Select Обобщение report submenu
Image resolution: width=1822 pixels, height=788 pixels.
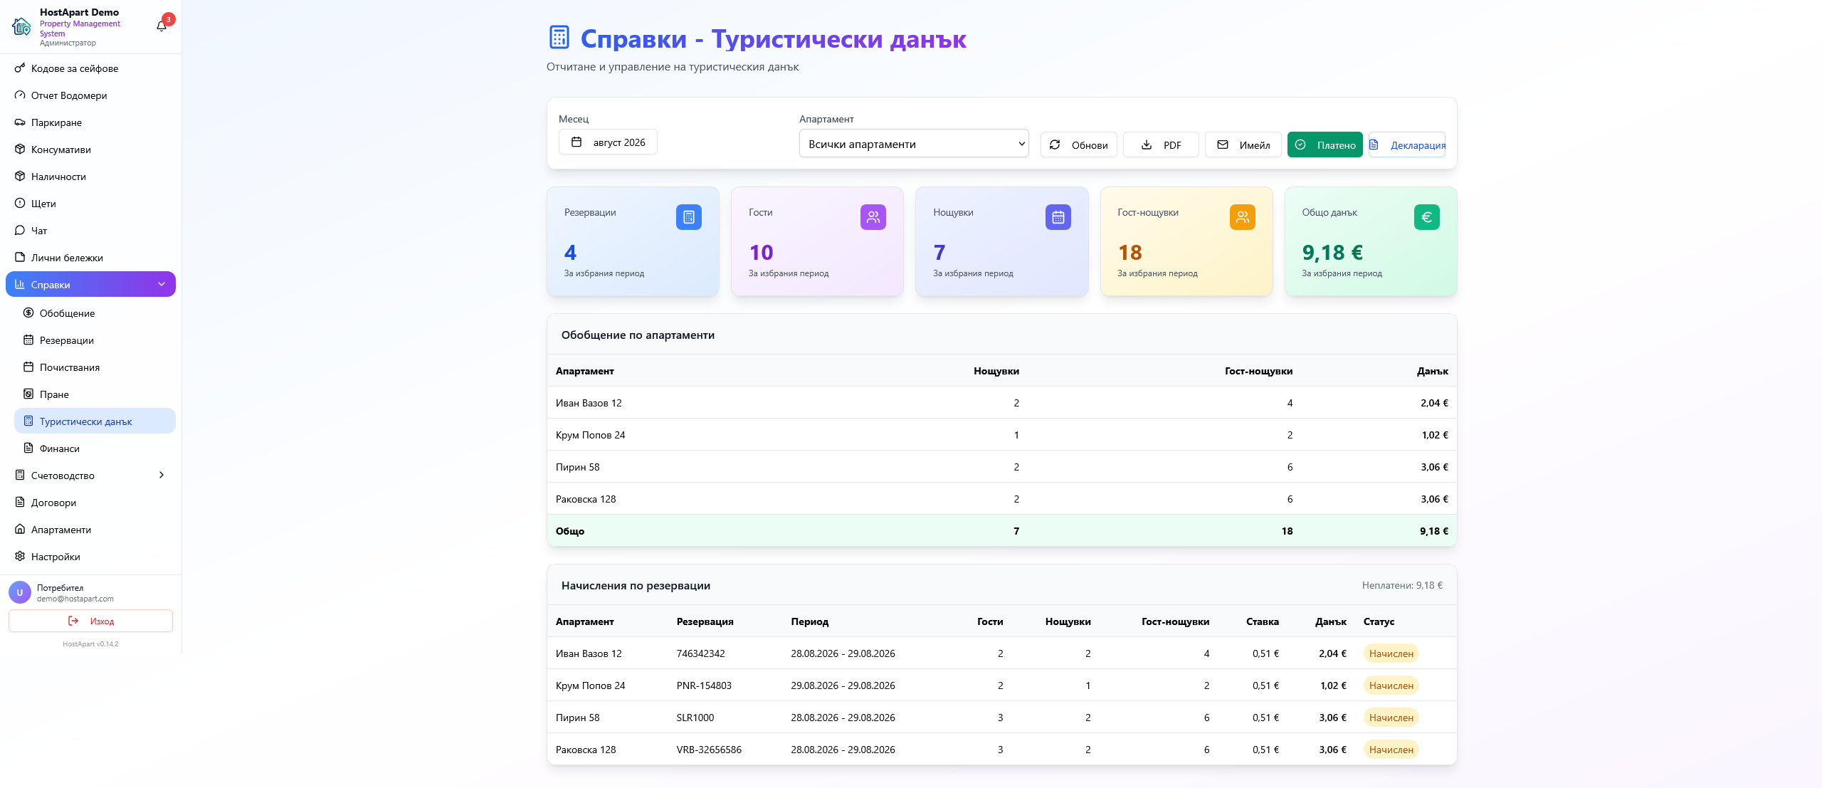(x=95, y=313)
